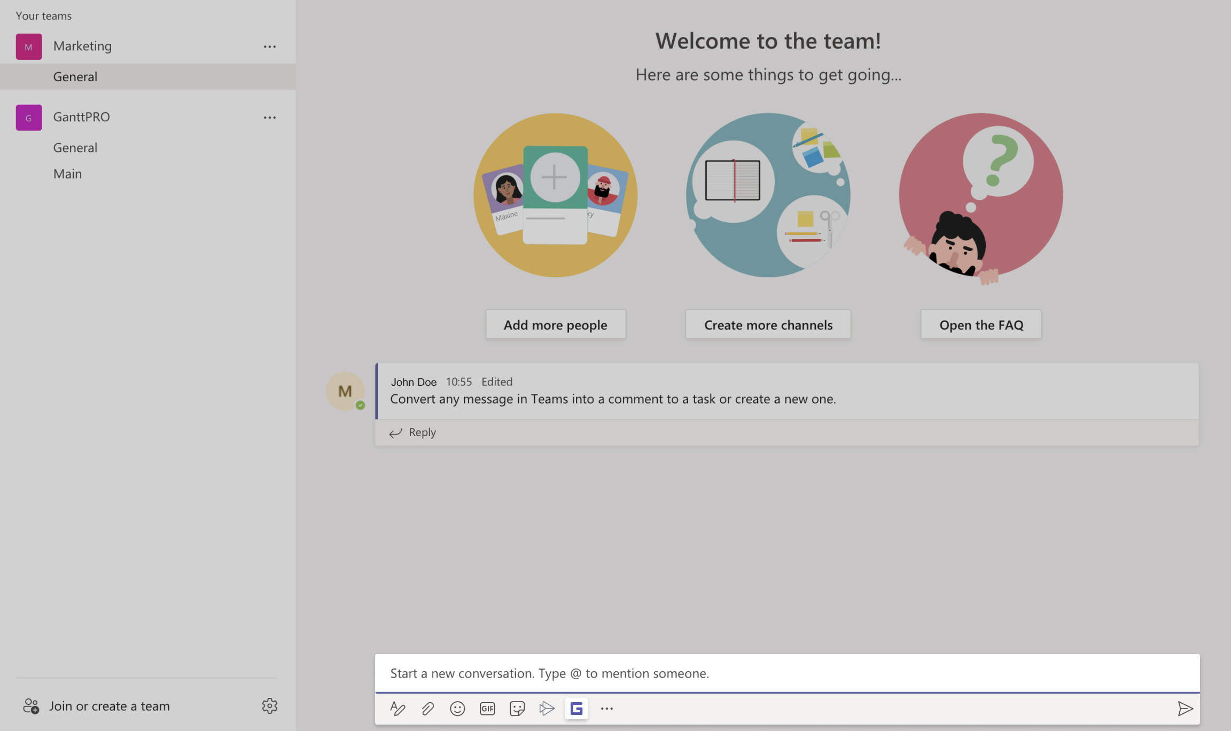This screenshot has width=1231, height=731.
Task: Open the Stream app in the compose bar
Action: click(547, 708)
